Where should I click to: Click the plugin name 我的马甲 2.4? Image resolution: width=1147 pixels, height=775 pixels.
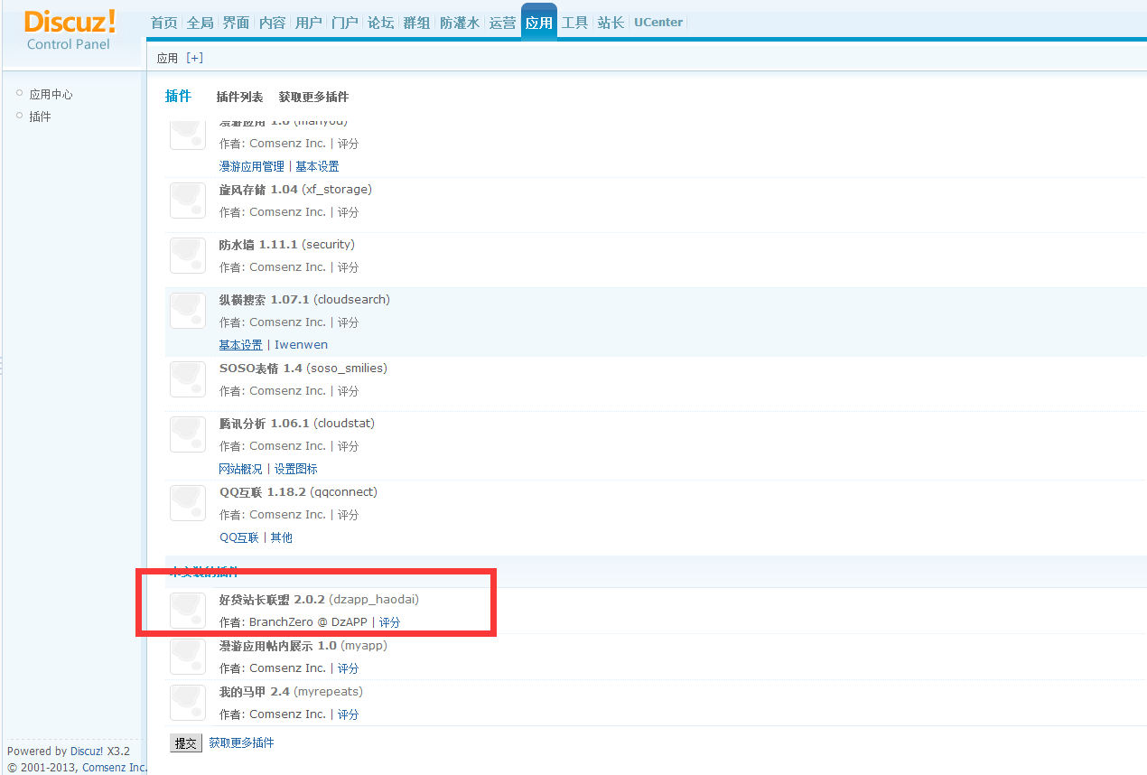[255, 691]
